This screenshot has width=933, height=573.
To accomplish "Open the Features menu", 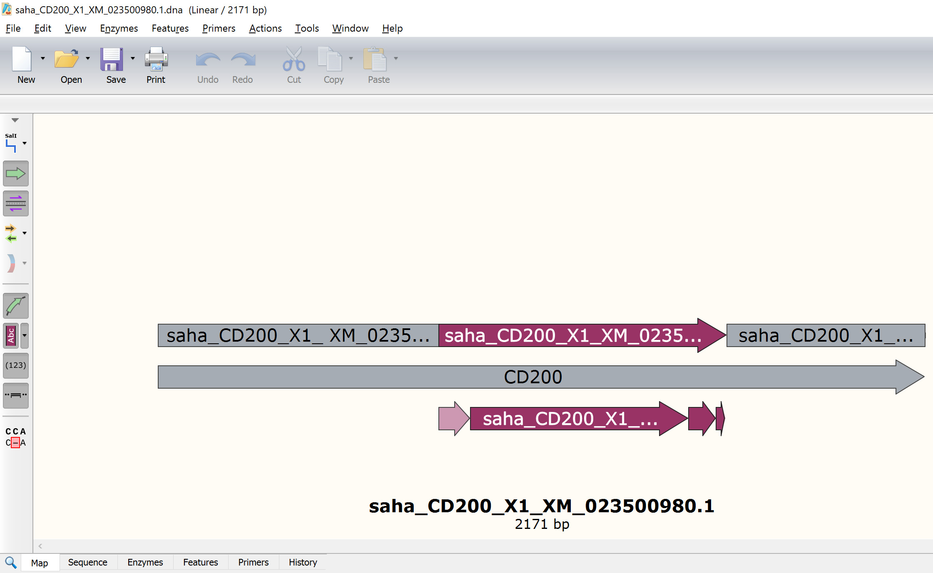I will click(170, 28).
